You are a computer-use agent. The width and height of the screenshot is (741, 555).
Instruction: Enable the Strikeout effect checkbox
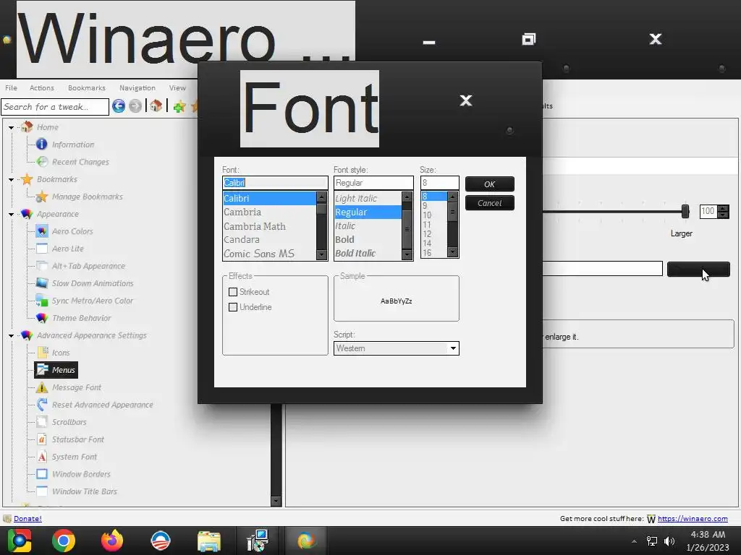(x=232, y=292)
